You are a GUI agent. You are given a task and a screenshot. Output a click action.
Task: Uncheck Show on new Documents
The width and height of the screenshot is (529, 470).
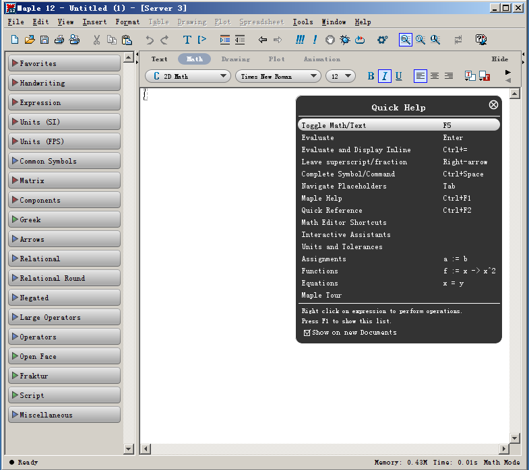307,333
